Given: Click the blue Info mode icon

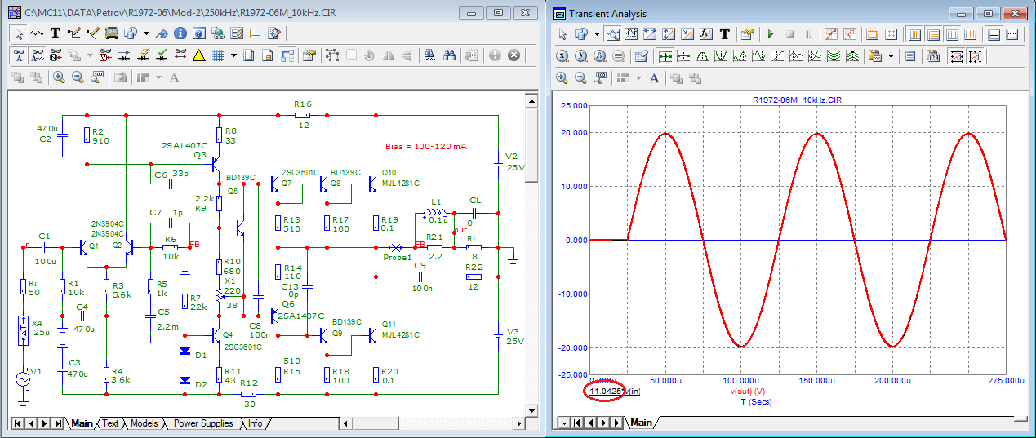Looking at the screenshot, I should click(x=180, y=33).
